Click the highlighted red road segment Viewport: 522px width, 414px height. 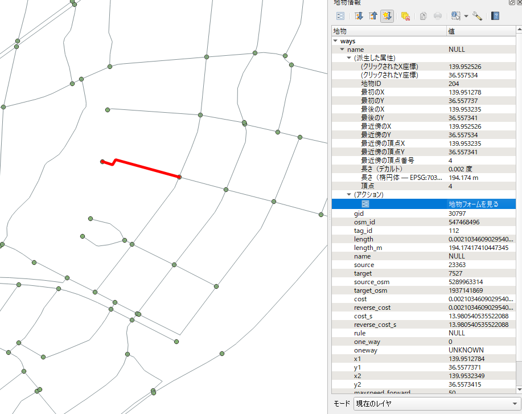(x=148, y=169)
